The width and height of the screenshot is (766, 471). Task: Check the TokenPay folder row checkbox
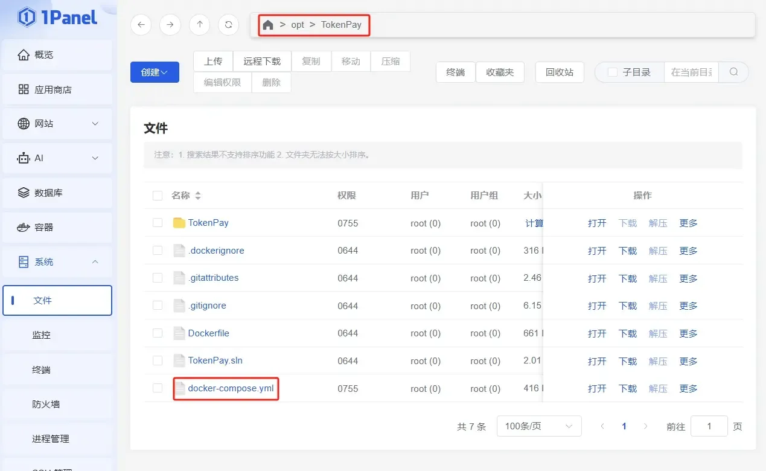point(158,223)
